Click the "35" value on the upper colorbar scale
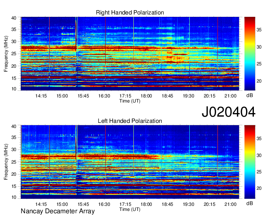 click(x=259, y=30)
